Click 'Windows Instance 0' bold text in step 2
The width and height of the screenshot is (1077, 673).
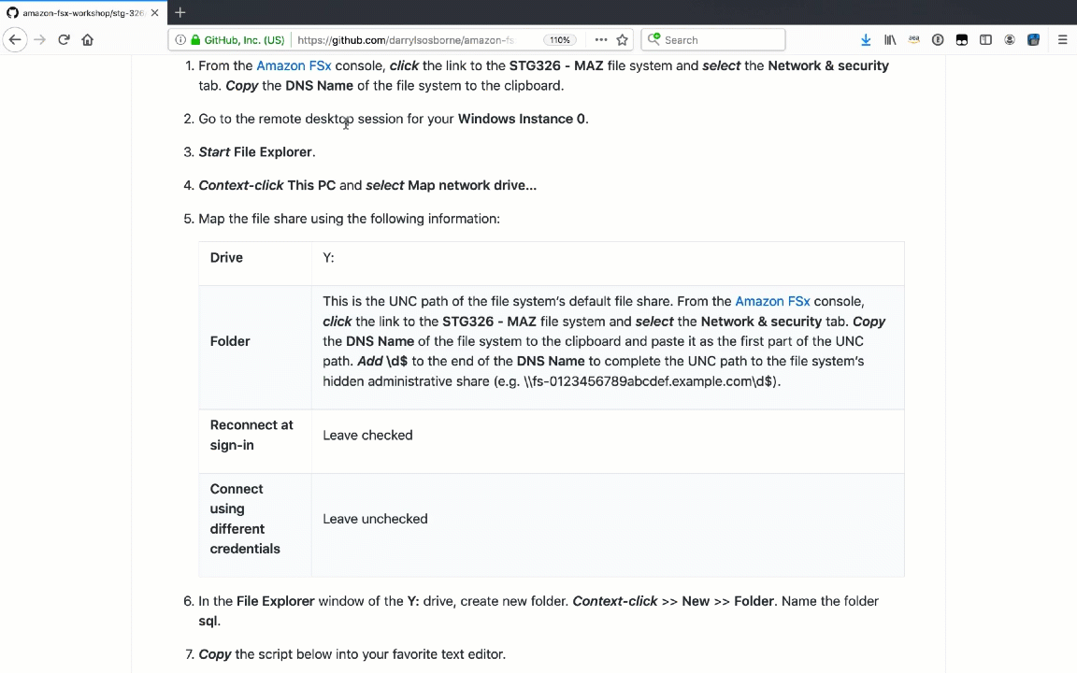tap(522, 119)
